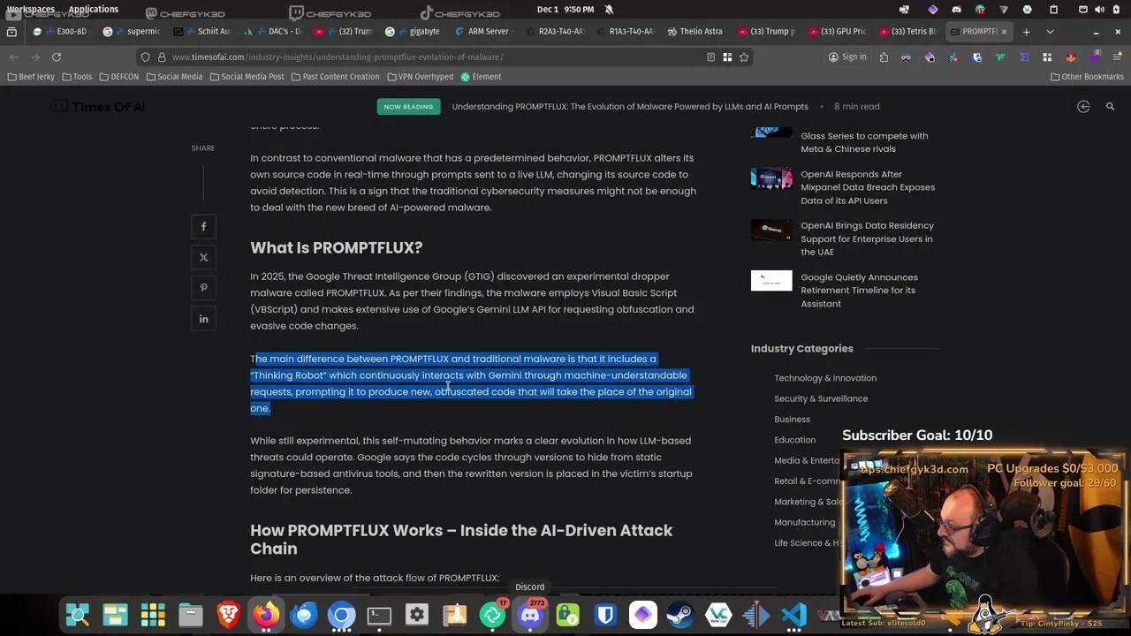This screenshot has width=1131, height=636.
Task: Click the Sign in button
Action: pyautogui.click(x=847, y=57)
